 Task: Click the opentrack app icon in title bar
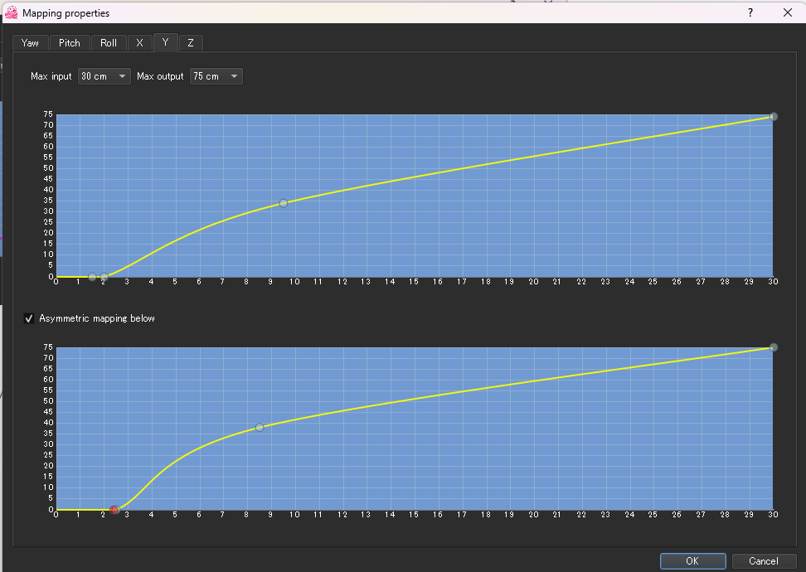(12, 13)
